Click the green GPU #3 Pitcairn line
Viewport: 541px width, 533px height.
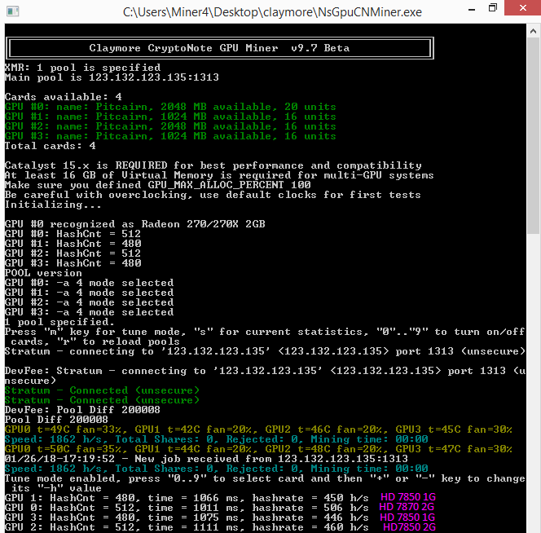(170, 136)
